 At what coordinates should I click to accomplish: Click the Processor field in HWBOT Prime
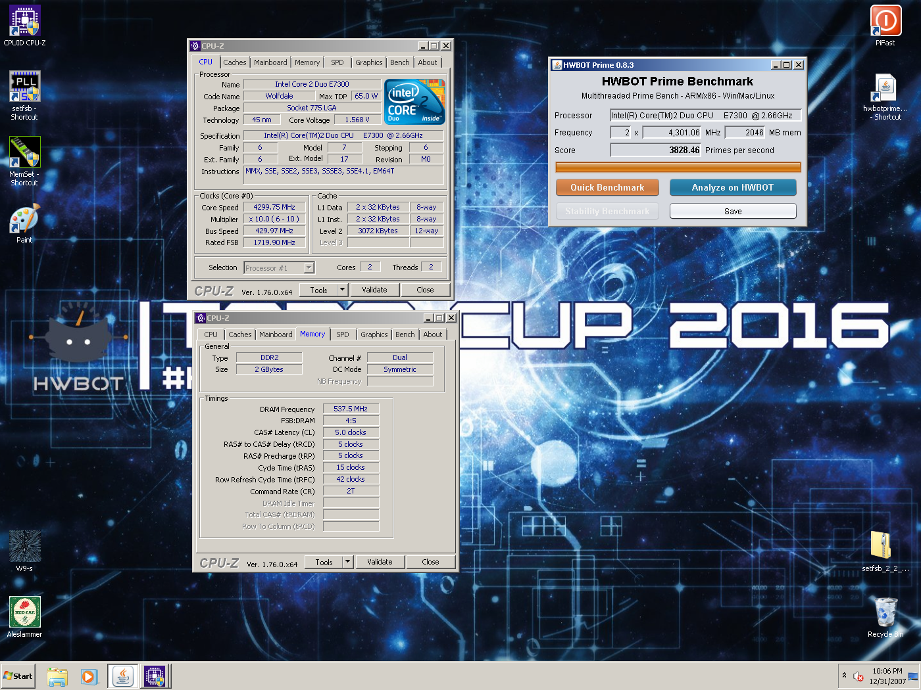(705, 115)
